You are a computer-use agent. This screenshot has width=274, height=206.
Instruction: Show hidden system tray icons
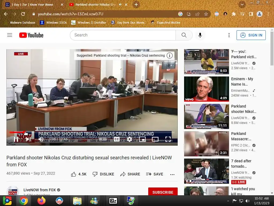(228, 201)
